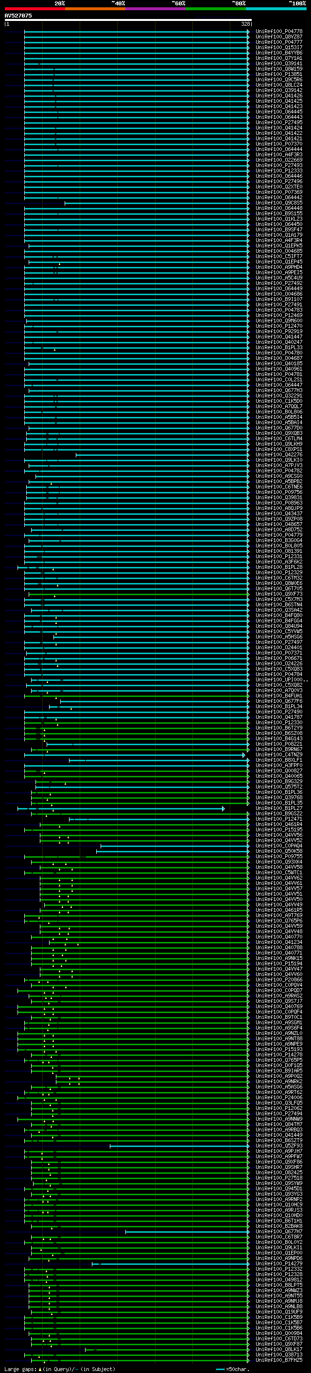Viewport: 311px width, 1373px height.
Task: Select hit label UniRef100_B1PL27
Action: 278,808
